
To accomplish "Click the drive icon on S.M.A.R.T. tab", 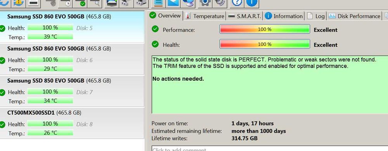I will pyautogui.click(x=231, y=16).
